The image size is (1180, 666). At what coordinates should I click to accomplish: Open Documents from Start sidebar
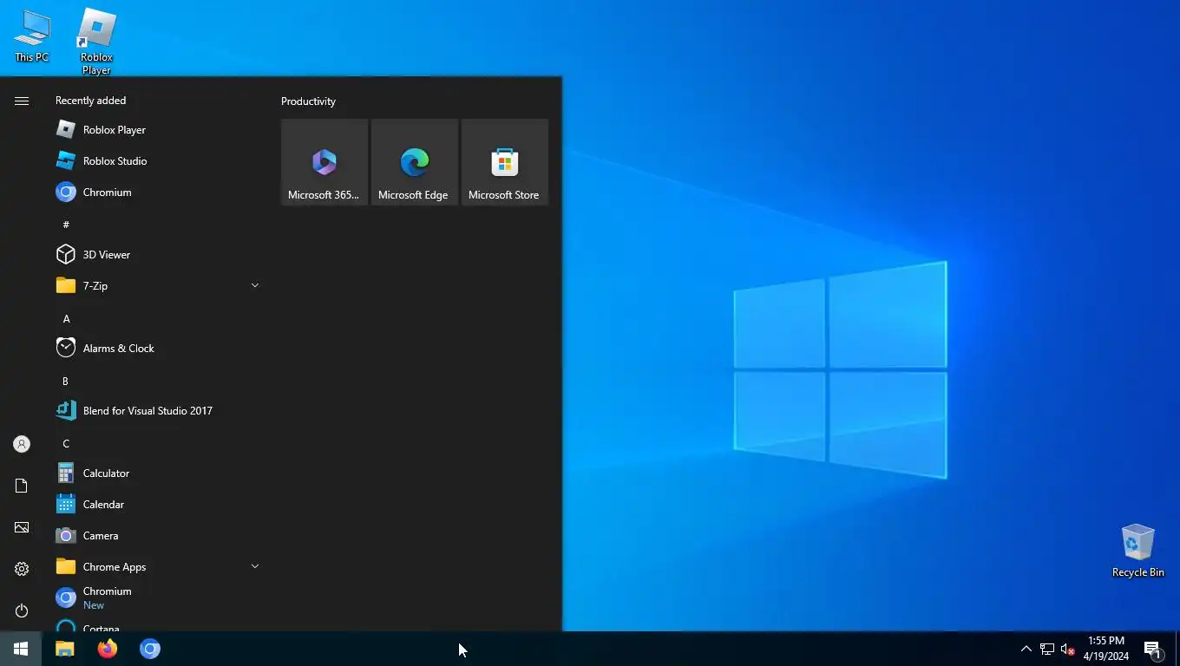(x=22, y=486)
